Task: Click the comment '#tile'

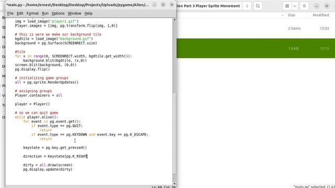Action: click(20, 52)
